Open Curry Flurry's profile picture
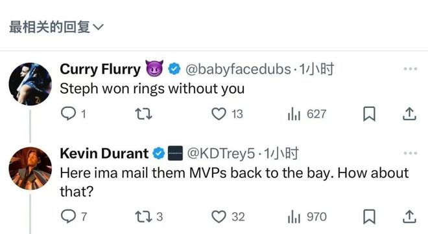 click(30, 84)
